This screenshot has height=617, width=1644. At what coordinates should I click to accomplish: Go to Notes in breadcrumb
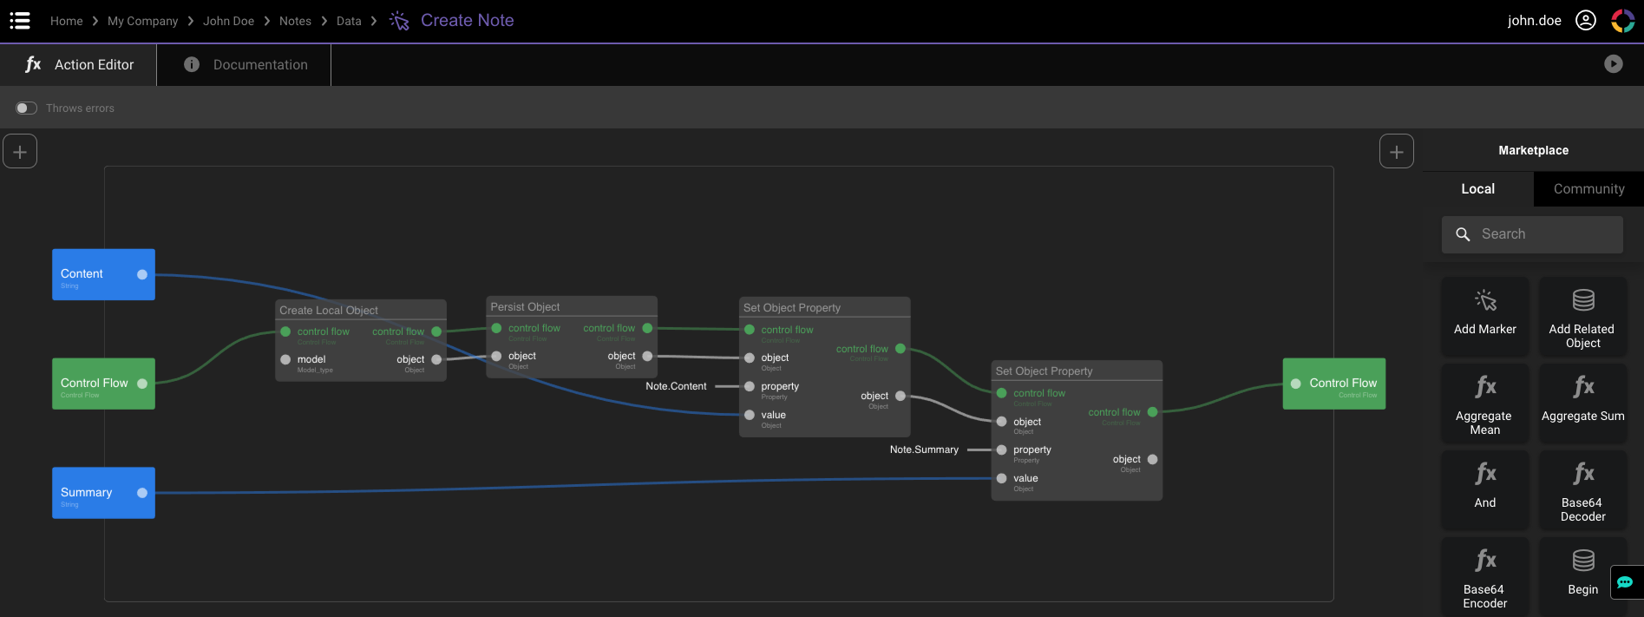[295, 21]
